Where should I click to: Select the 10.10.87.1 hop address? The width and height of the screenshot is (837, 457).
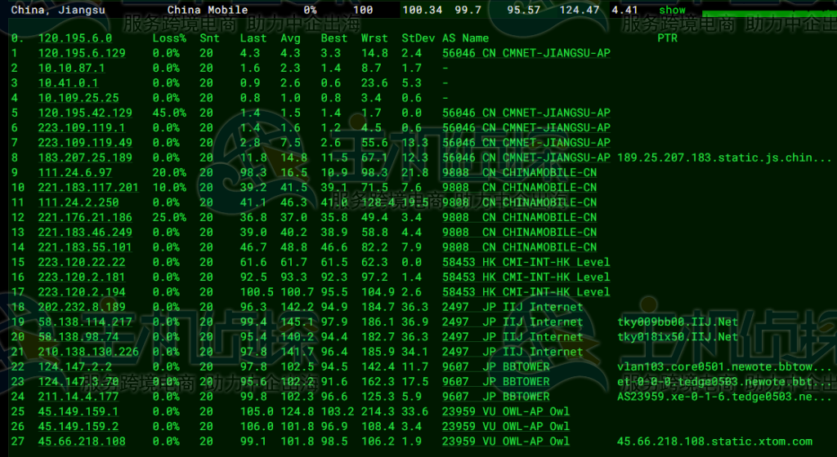(x=71, y=68)
